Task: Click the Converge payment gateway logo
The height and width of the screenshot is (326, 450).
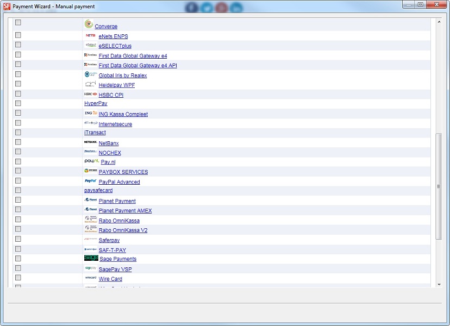Action: pyautogui.click(x=89, y=26)
